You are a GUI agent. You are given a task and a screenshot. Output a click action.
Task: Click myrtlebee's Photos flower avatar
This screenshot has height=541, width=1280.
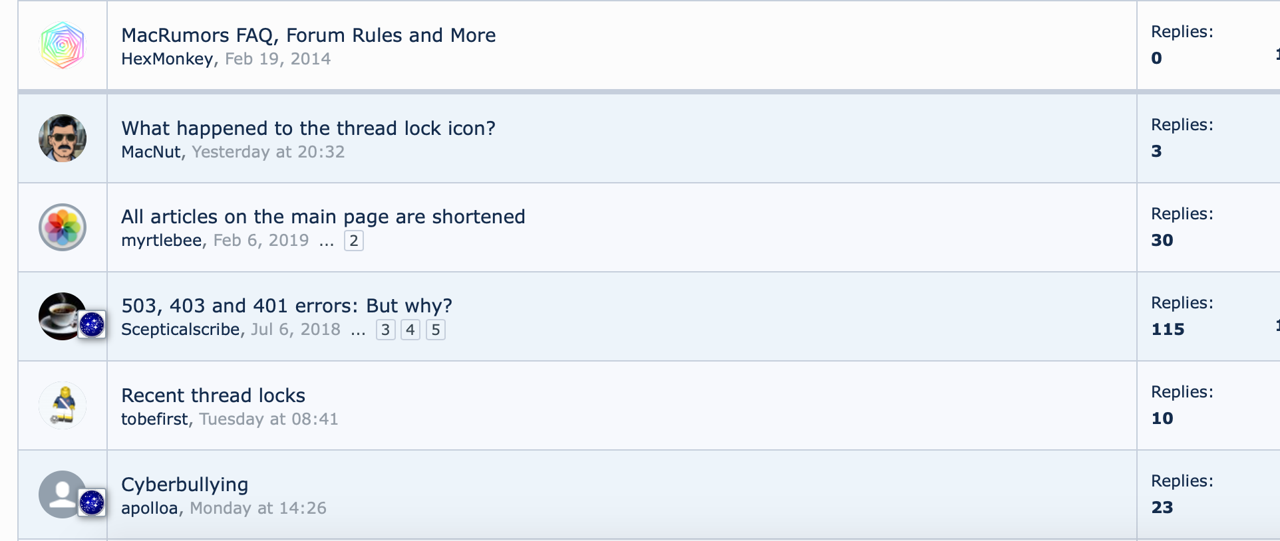[x=63, y=227]
